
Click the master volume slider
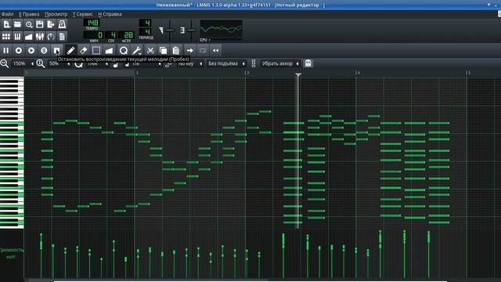pyautogui.click(x=170, y=30)
